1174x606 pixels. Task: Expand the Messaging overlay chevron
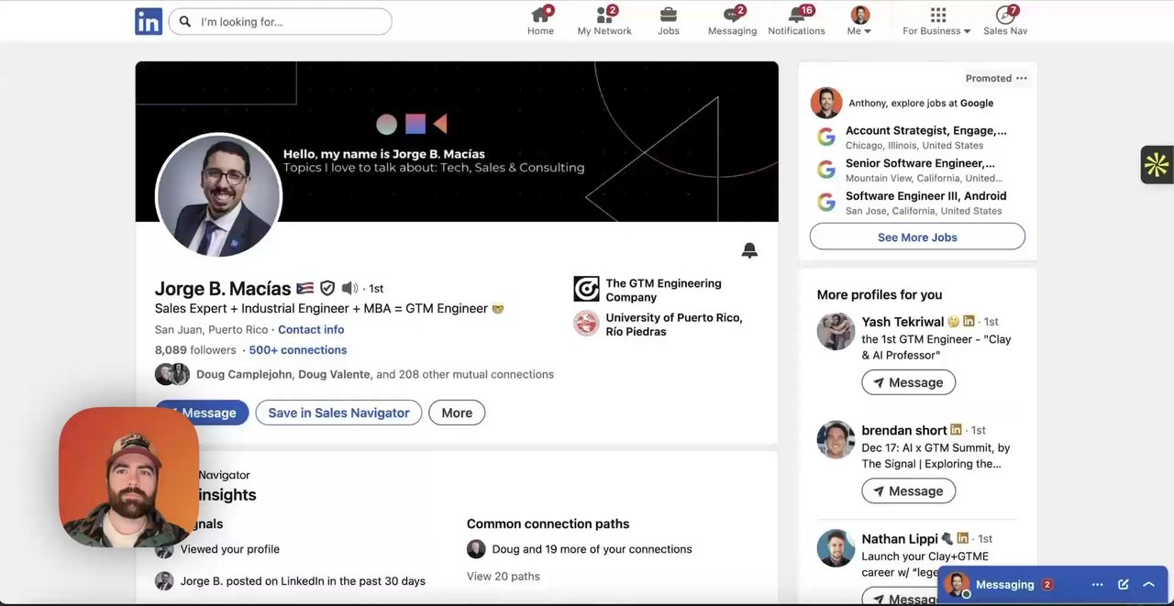1148,584
